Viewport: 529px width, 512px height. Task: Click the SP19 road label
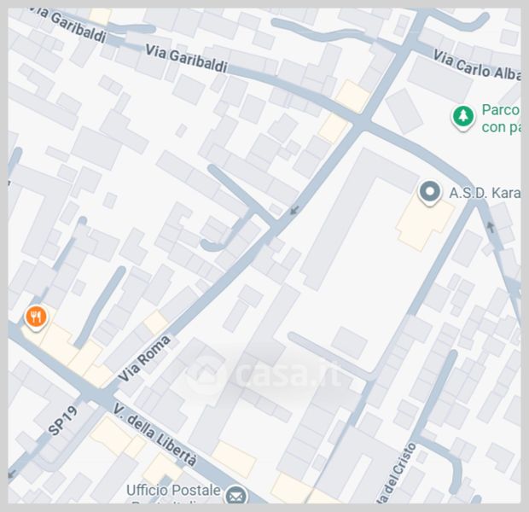click(x=62, y=421)
